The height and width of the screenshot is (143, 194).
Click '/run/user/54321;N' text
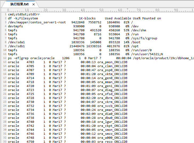pyautogui.click(x=147, y=54)
